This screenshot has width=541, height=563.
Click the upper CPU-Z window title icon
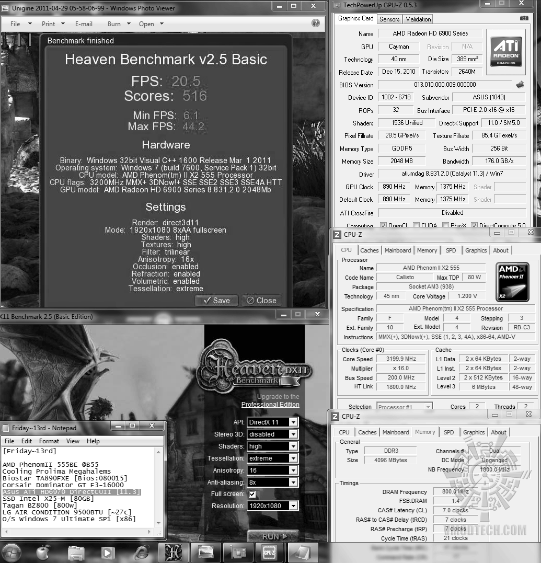(x=337, y=235)
